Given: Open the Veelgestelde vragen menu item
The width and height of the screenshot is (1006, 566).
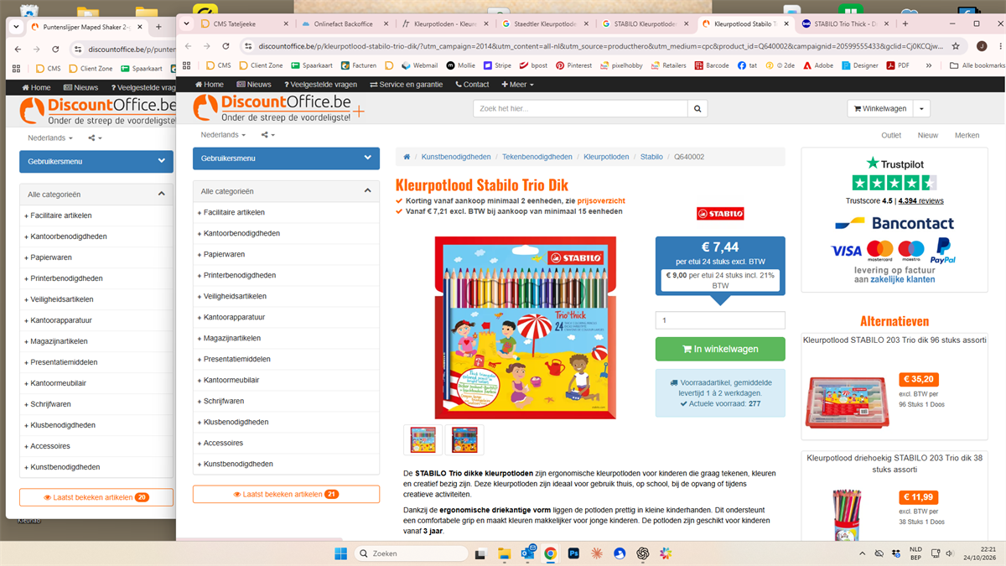Looking at the screenshot, I should point(320,84).
